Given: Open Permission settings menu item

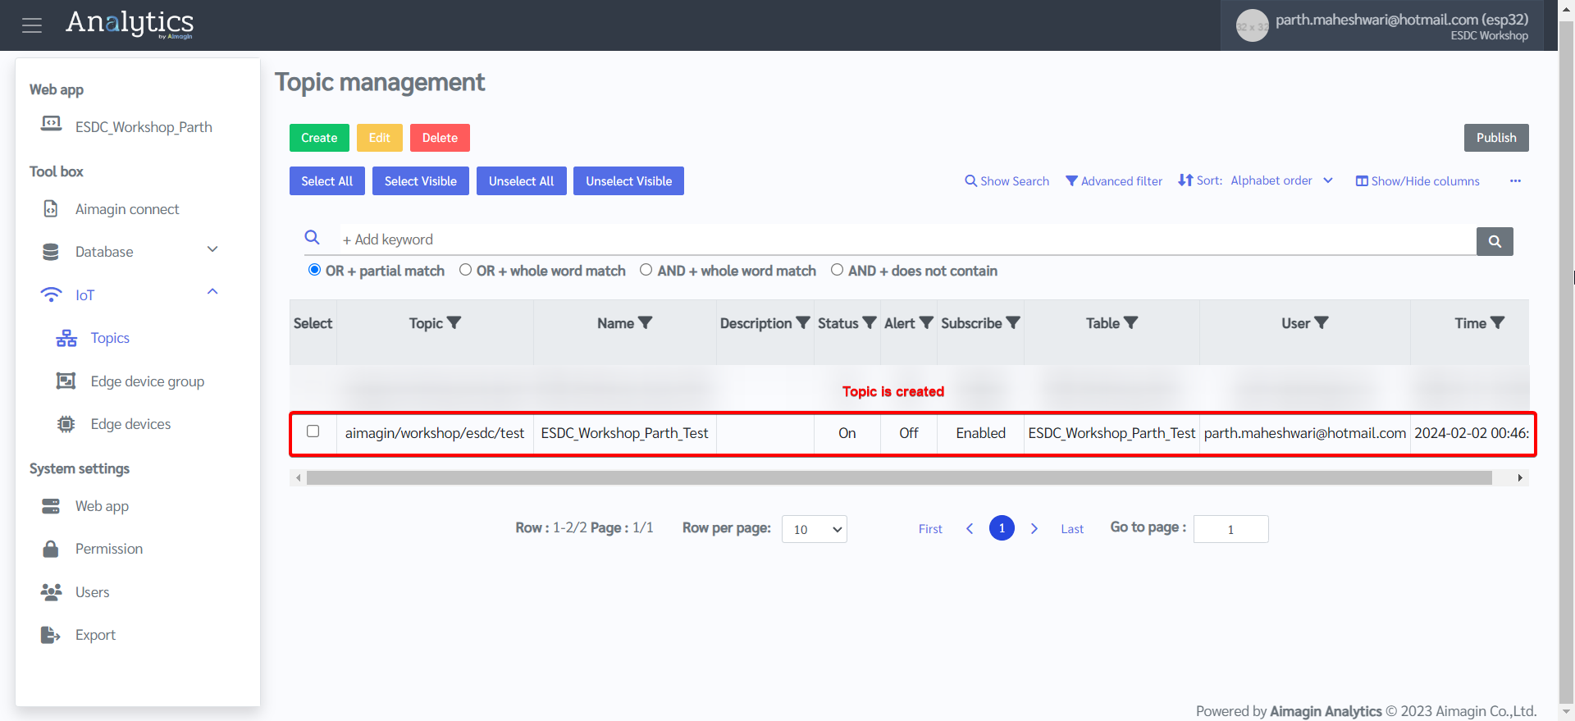Looking at the screenshot, I should pyautogui.click(x=109, y=549).
